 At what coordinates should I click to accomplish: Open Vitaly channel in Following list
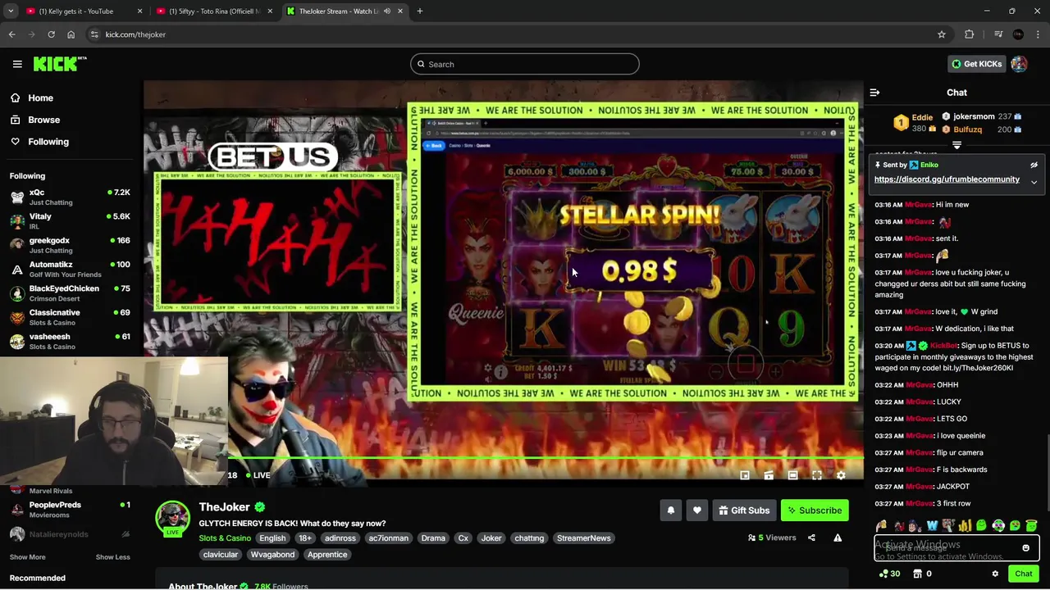click(71, 220)
